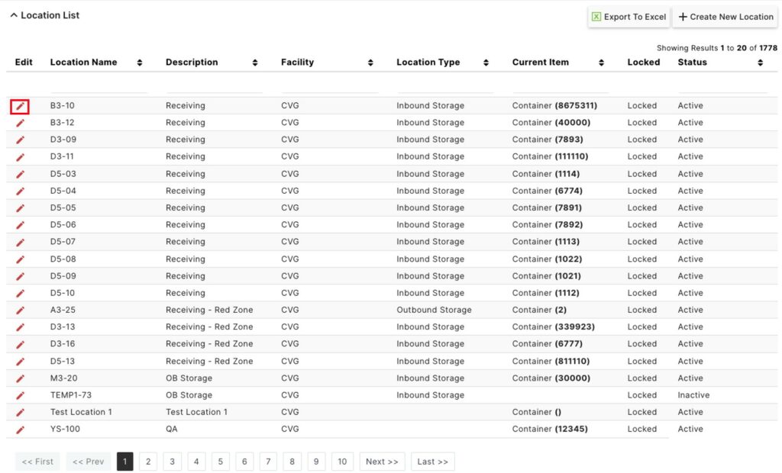This screenshot has width=782, height=473.
Task: Edit the Test Location 1 row
Action: [20, 412]
